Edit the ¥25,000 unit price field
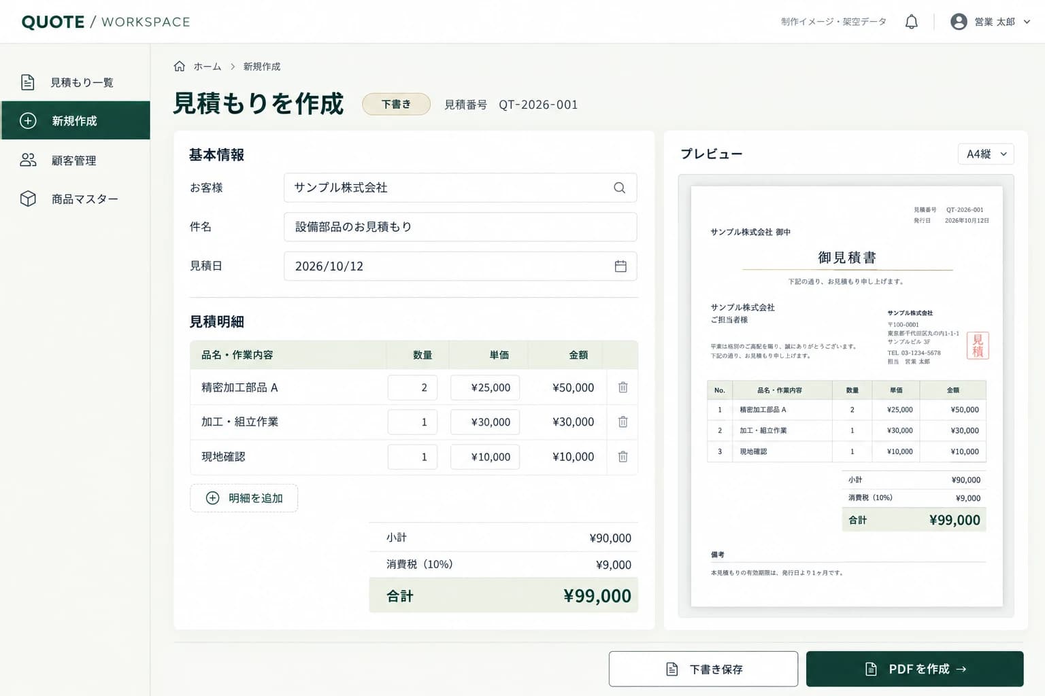 485,387
